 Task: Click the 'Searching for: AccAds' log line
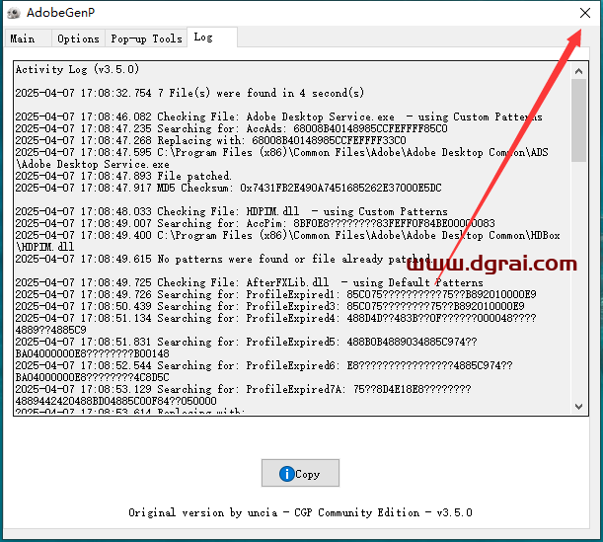(x=232, y=128)
